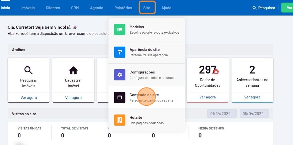Click the Cadastrar Imóvel house icon

(73, 70)
